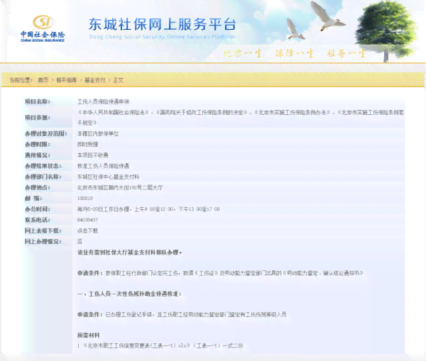Click the 联系电话 label

click(38, 220)
